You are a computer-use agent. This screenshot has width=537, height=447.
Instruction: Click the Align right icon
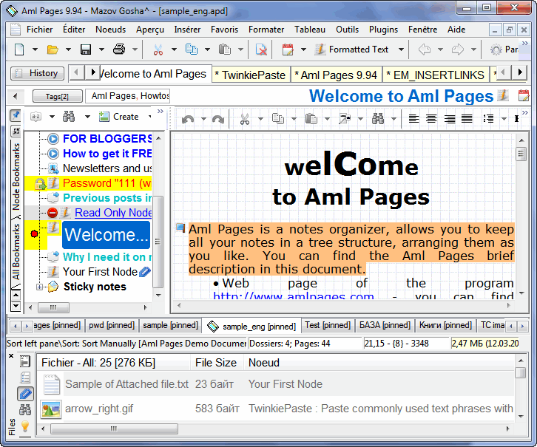click(x=449, y=119)
